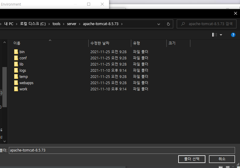Select the conf folder icon
This screenshot has height=168, width=240.
click(16, 58)
